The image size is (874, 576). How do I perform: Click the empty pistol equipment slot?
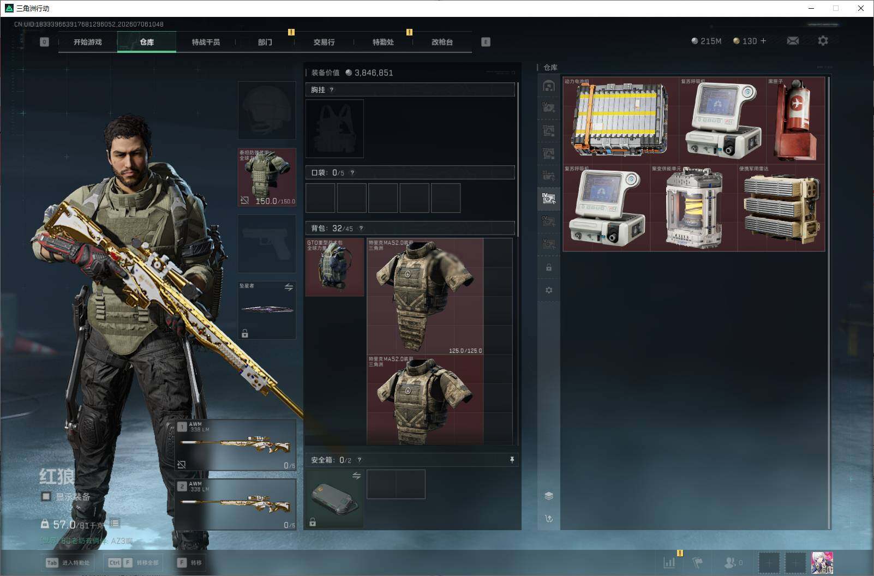click(267, 244)
